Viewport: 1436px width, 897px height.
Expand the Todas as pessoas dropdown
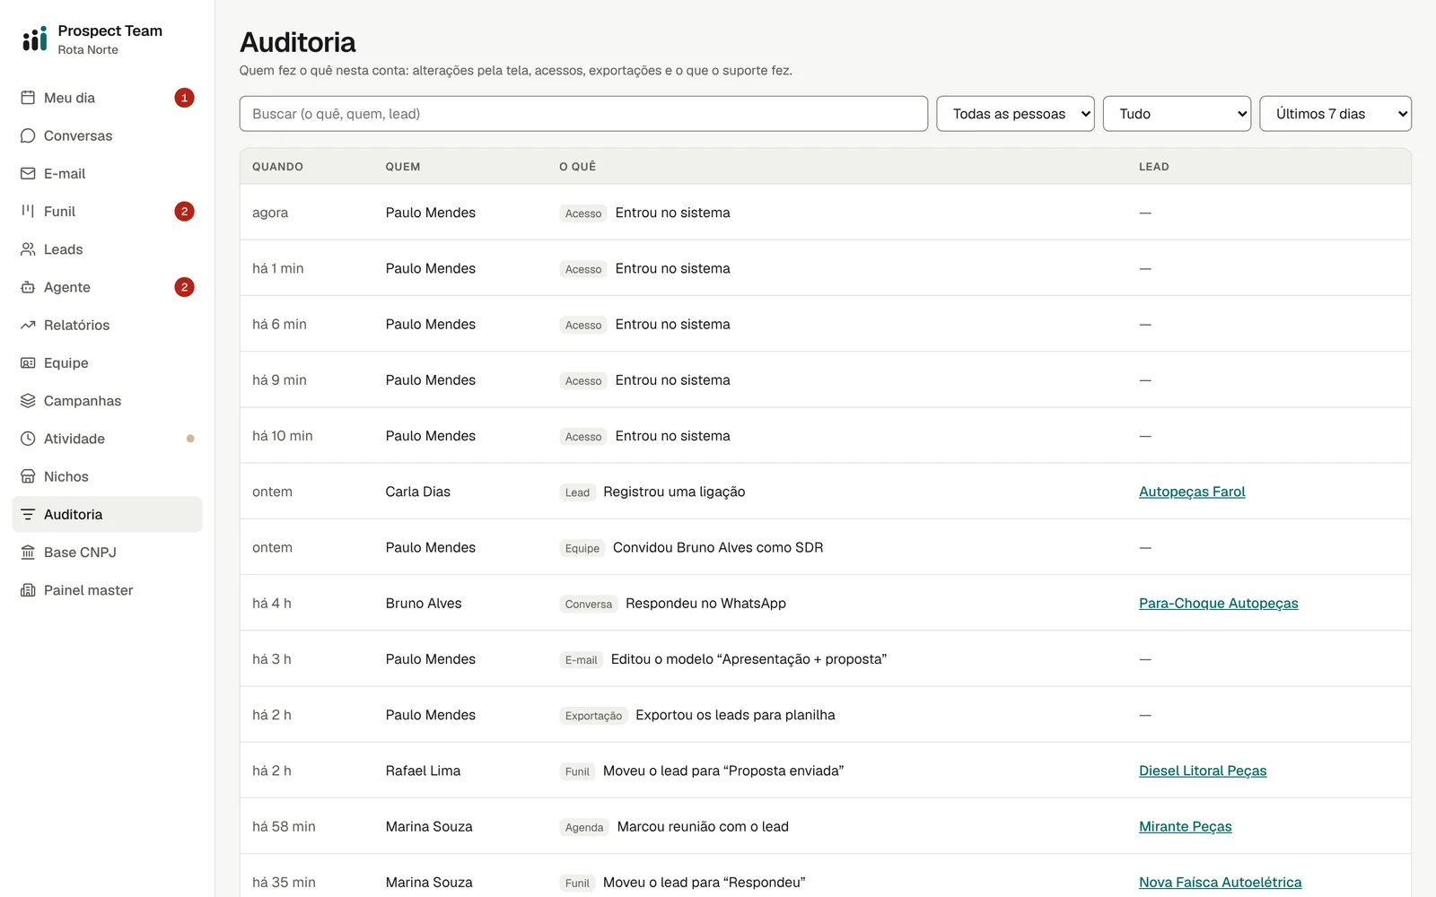[x=1015, y=114]
